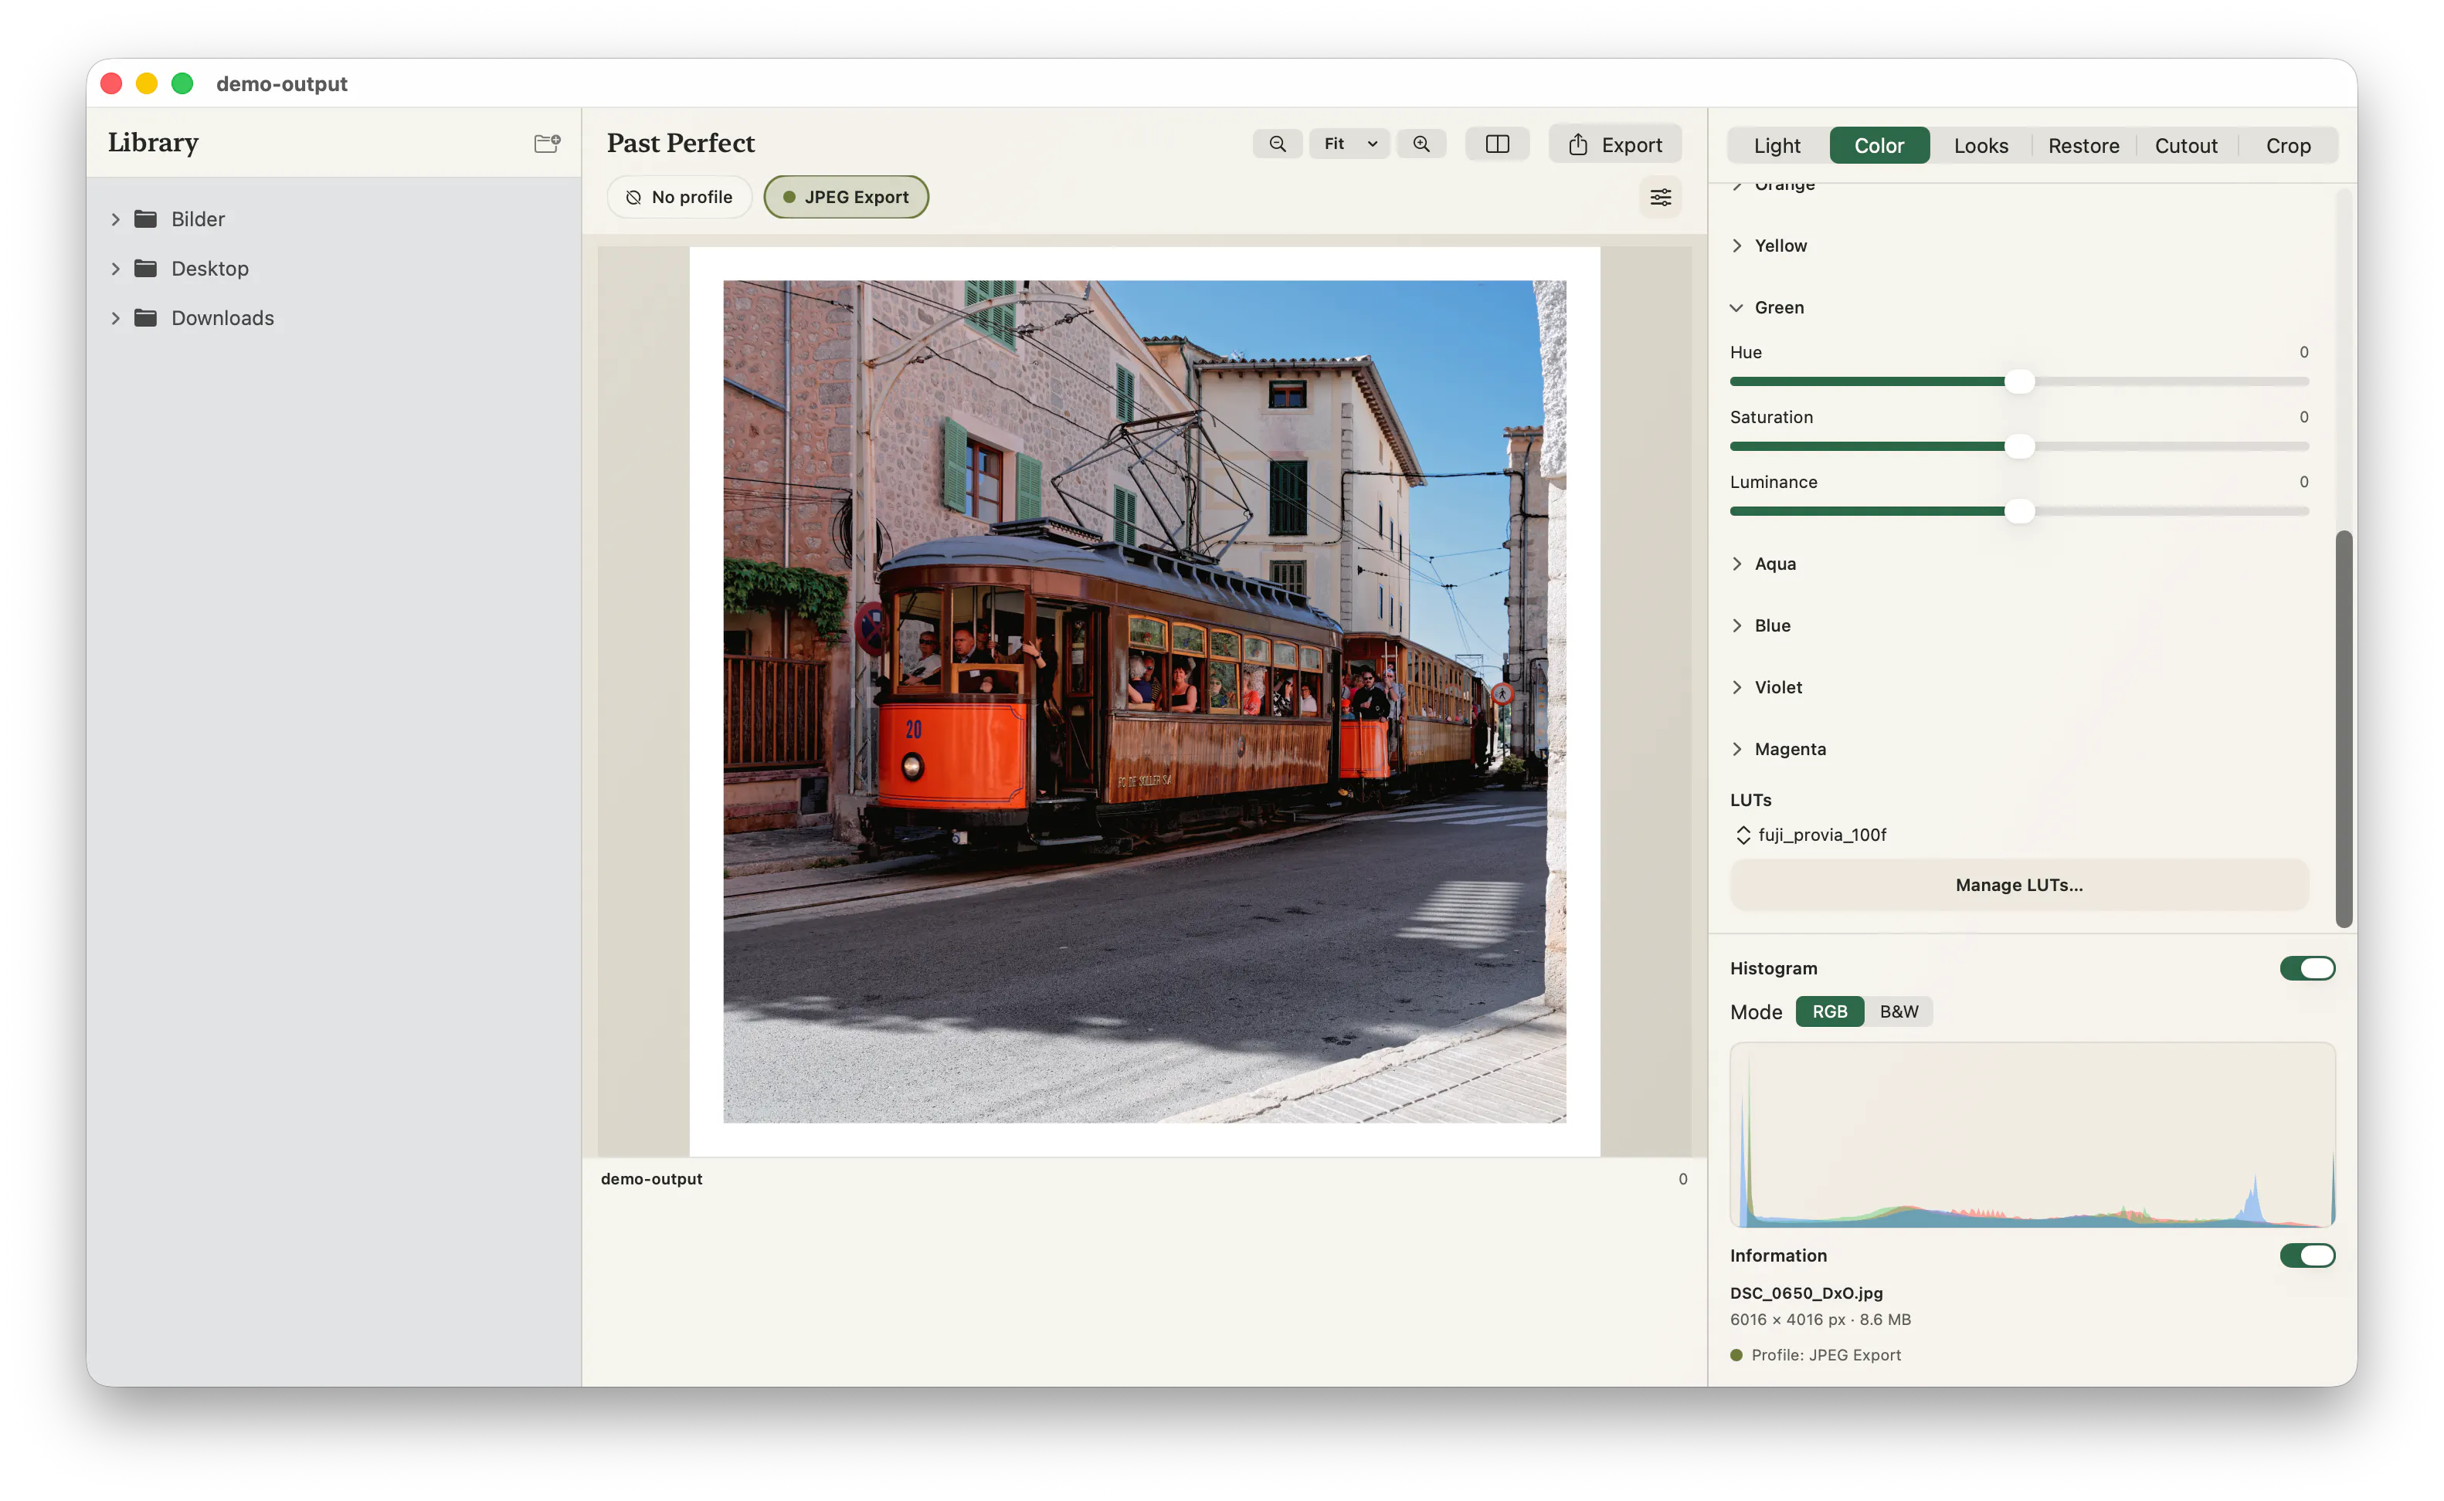Viewport: 2444px width, 1501px height.
Task: Click the demo-output label below the preview
Action: tap(651, 1179)
